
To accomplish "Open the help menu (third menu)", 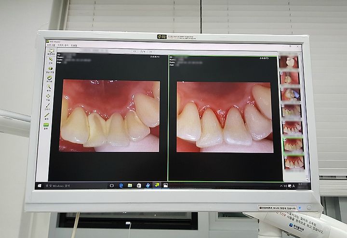I will pyautogui.click(x=74, y=45).
